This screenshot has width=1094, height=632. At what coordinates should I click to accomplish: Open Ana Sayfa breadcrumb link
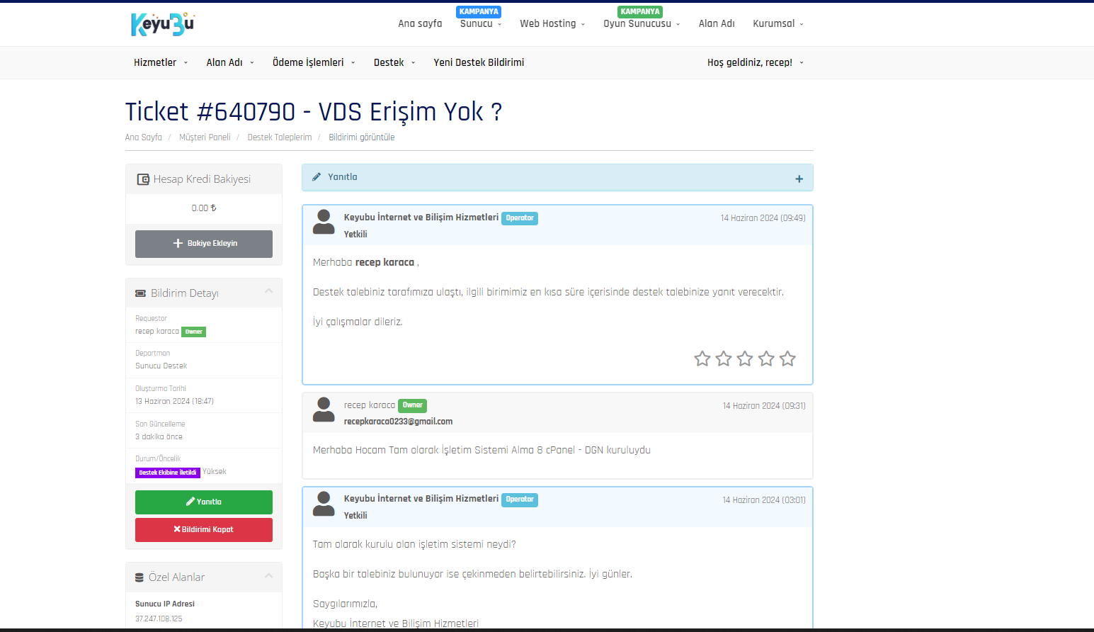(144, 137)
